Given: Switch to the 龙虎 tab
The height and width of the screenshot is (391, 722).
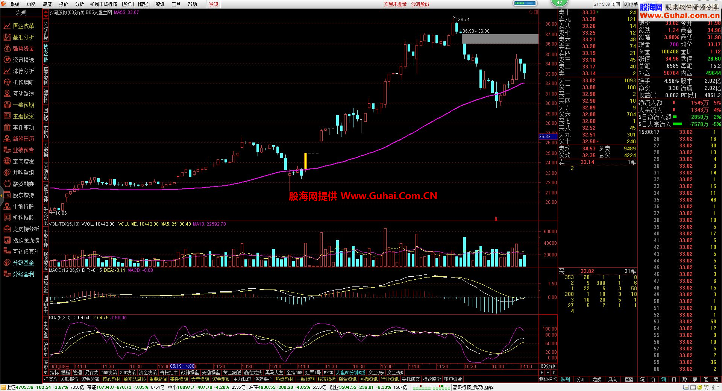Looking at the screenshot, I should pos(597,379).
